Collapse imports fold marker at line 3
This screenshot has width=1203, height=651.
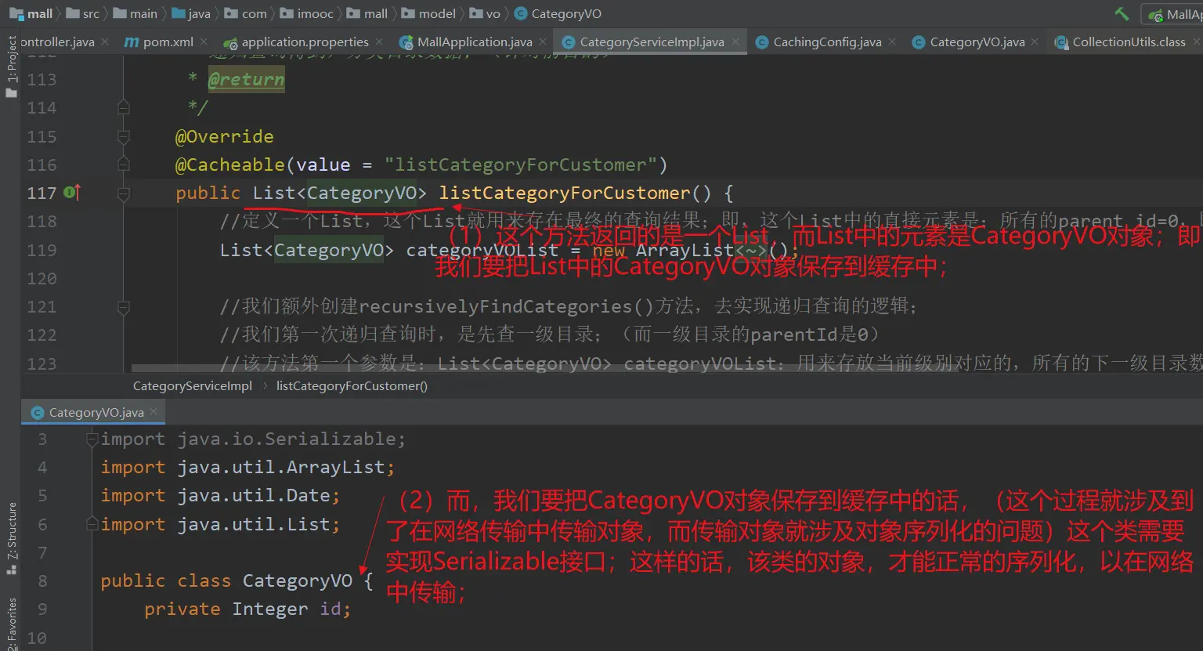92,439
